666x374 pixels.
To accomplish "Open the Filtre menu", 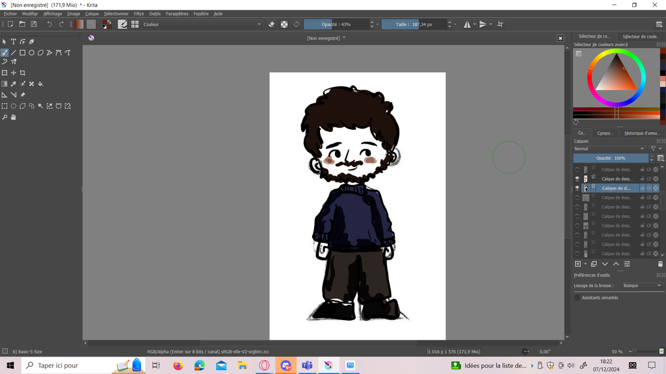I will 139,14.
